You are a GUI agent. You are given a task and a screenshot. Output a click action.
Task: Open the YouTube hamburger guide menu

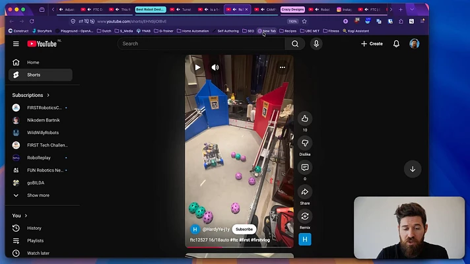pyautogui.click(x=16, y=44)
